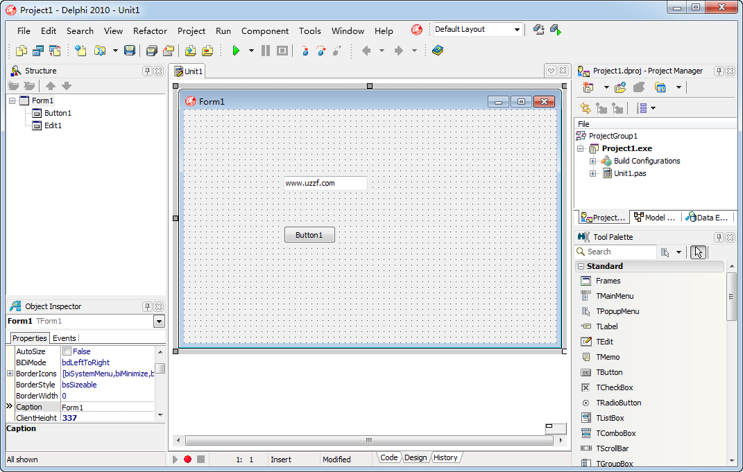The image size is (743, 472).
Task: Click the Pause debugger icon
Action: pyautogui.click(x=265, y=51)
